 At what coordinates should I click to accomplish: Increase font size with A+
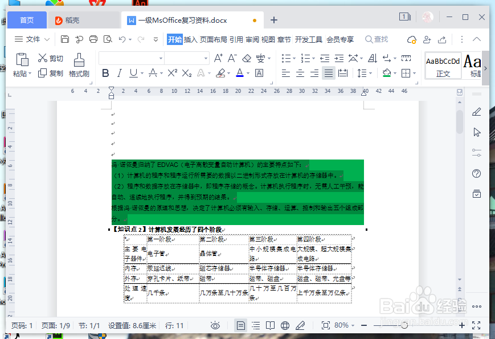(218, 58)
